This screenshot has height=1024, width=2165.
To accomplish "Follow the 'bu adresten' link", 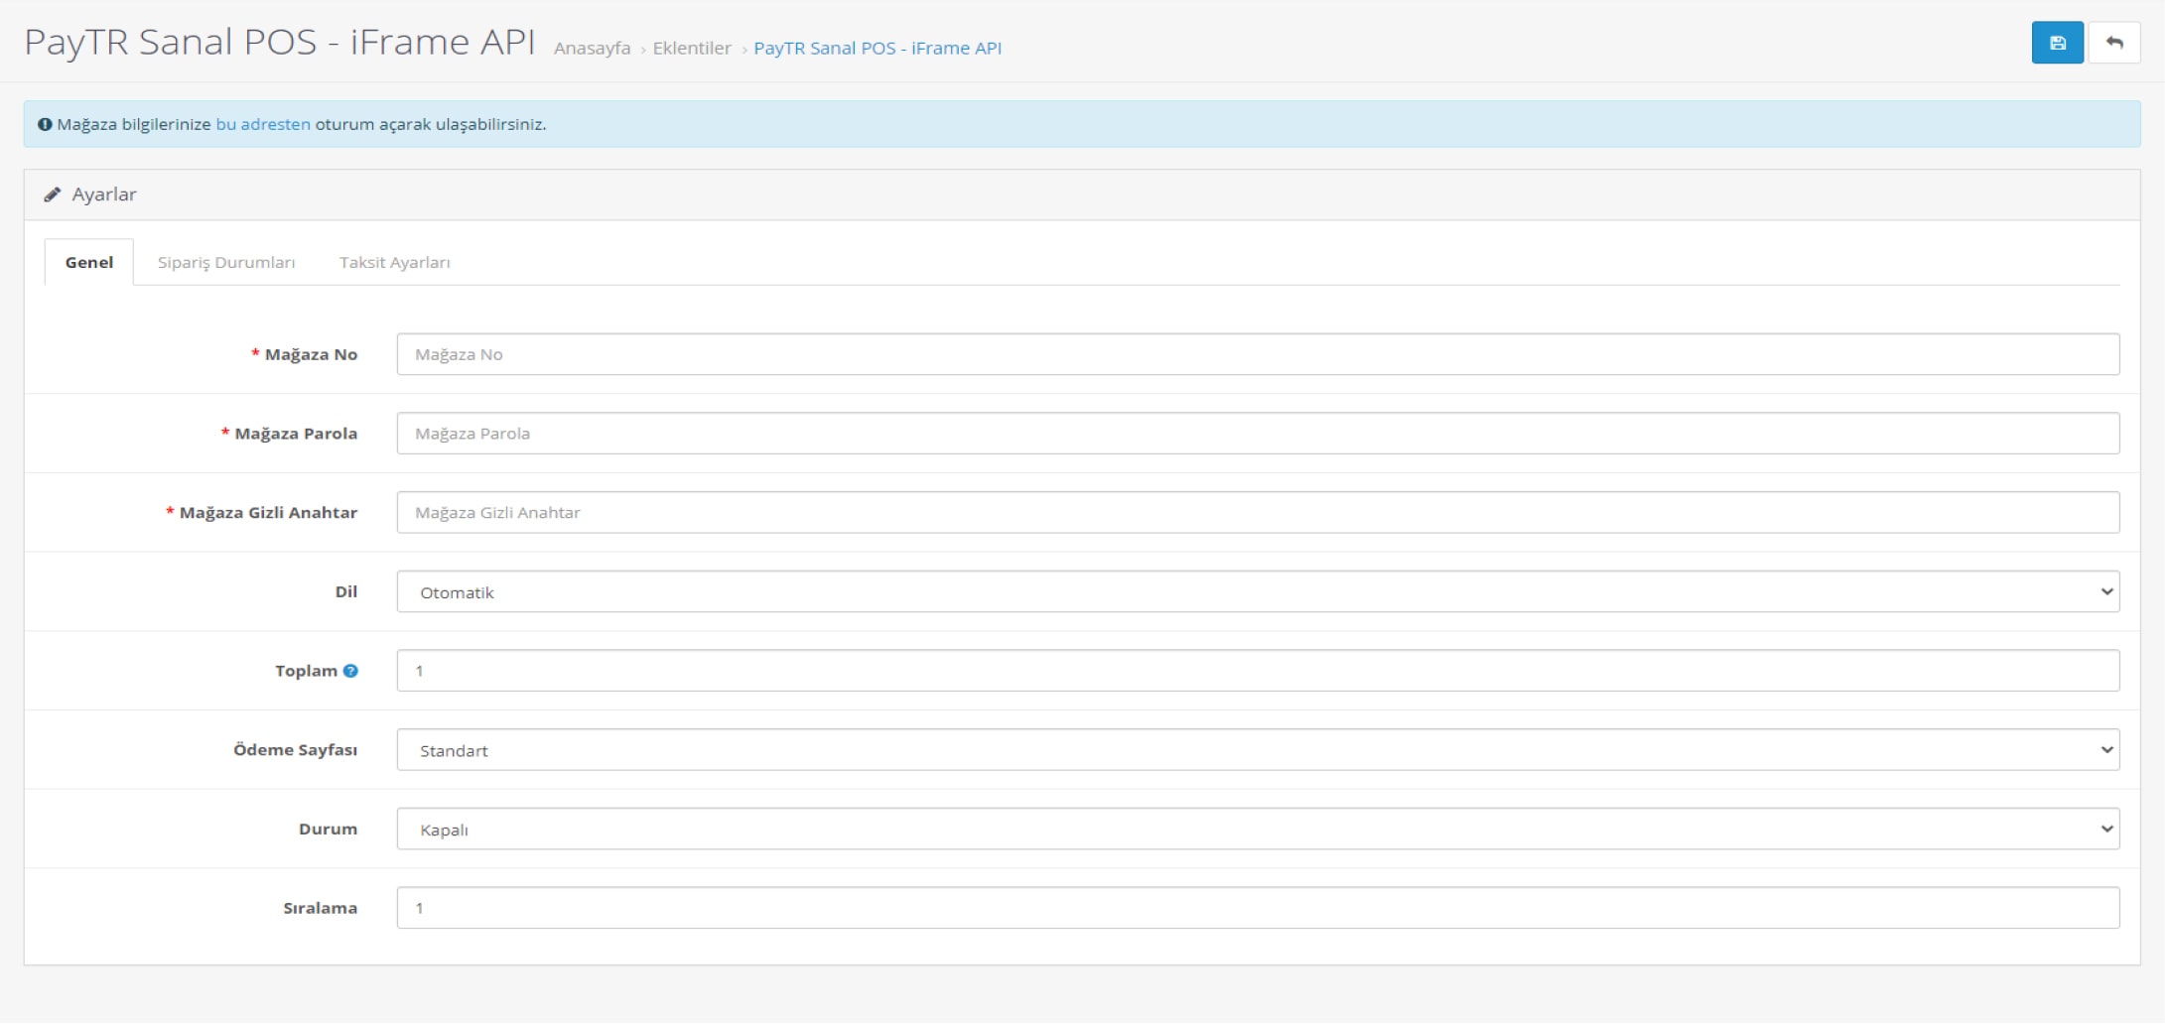I will click(x=263, y=124).
